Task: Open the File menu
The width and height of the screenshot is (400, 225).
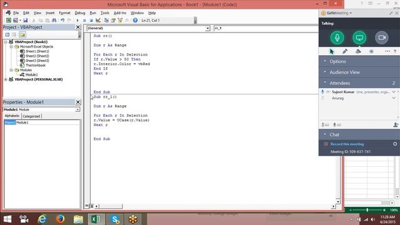Action: 16,13
